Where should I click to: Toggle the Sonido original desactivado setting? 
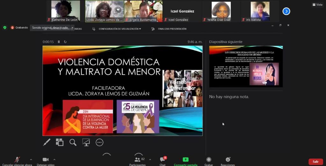click(50, 28)
